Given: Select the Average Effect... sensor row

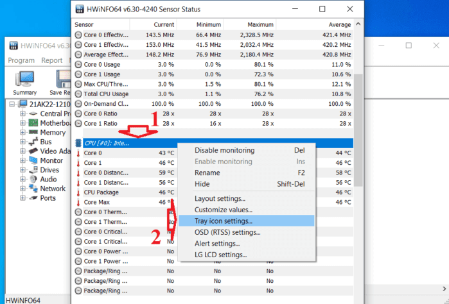Looking at the screenshot, I should [x=213, y=55].
